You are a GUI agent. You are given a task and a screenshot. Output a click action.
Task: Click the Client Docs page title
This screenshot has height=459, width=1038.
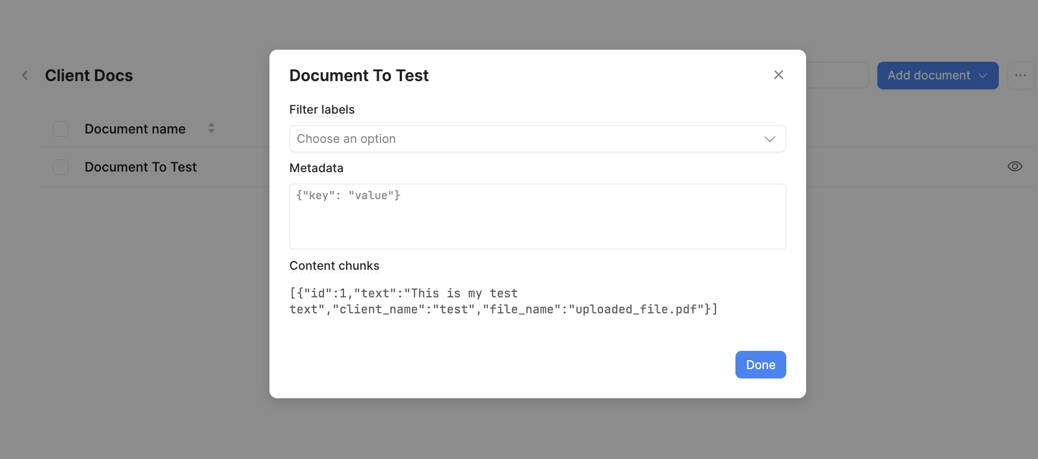[x=89, y=76]
